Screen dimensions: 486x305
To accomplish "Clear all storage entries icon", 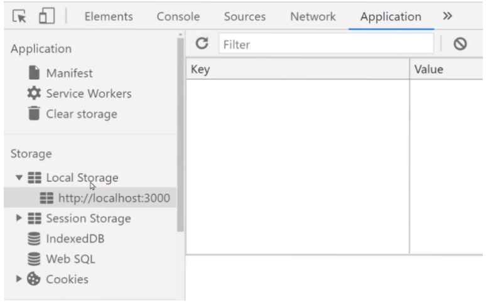I will click(x=460, y=44).
